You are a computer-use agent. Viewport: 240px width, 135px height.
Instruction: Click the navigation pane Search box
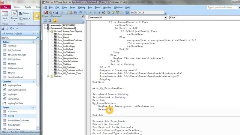[19, 37]
